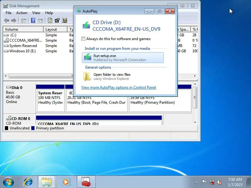The width and height of the screenshot is (251, 188).
Task: Launch Internet Explorer from the taskbar
Action: (x=28, y=182)
